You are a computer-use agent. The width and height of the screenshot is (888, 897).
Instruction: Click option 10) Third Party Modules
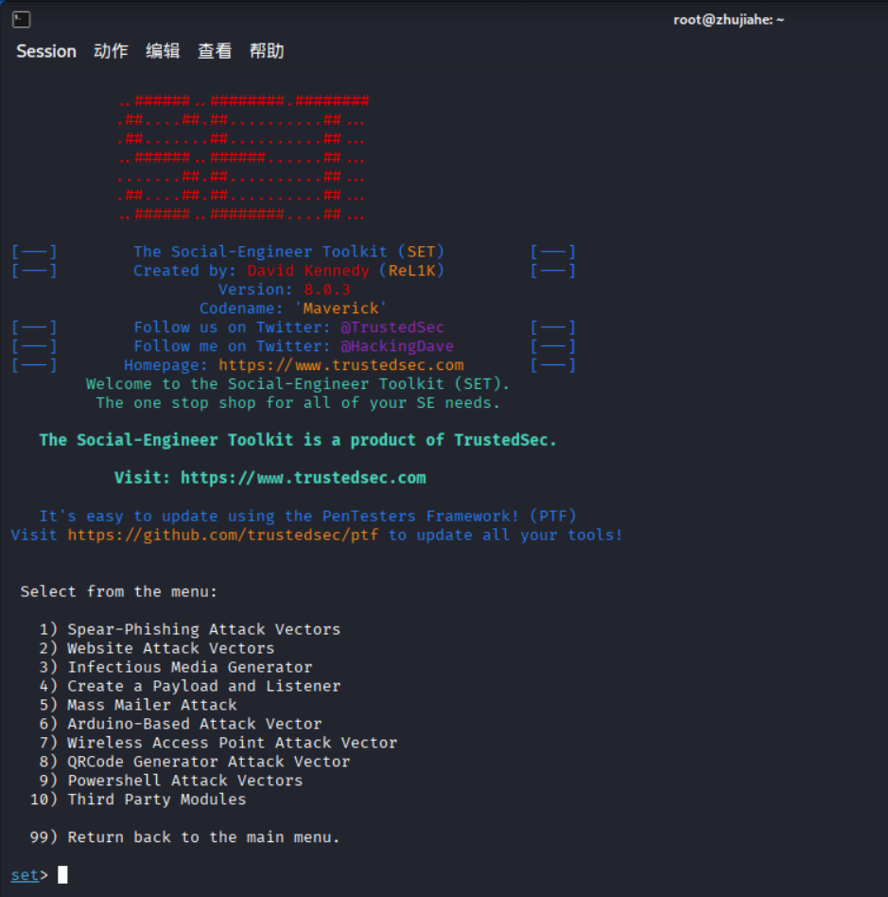pos(138,800)
